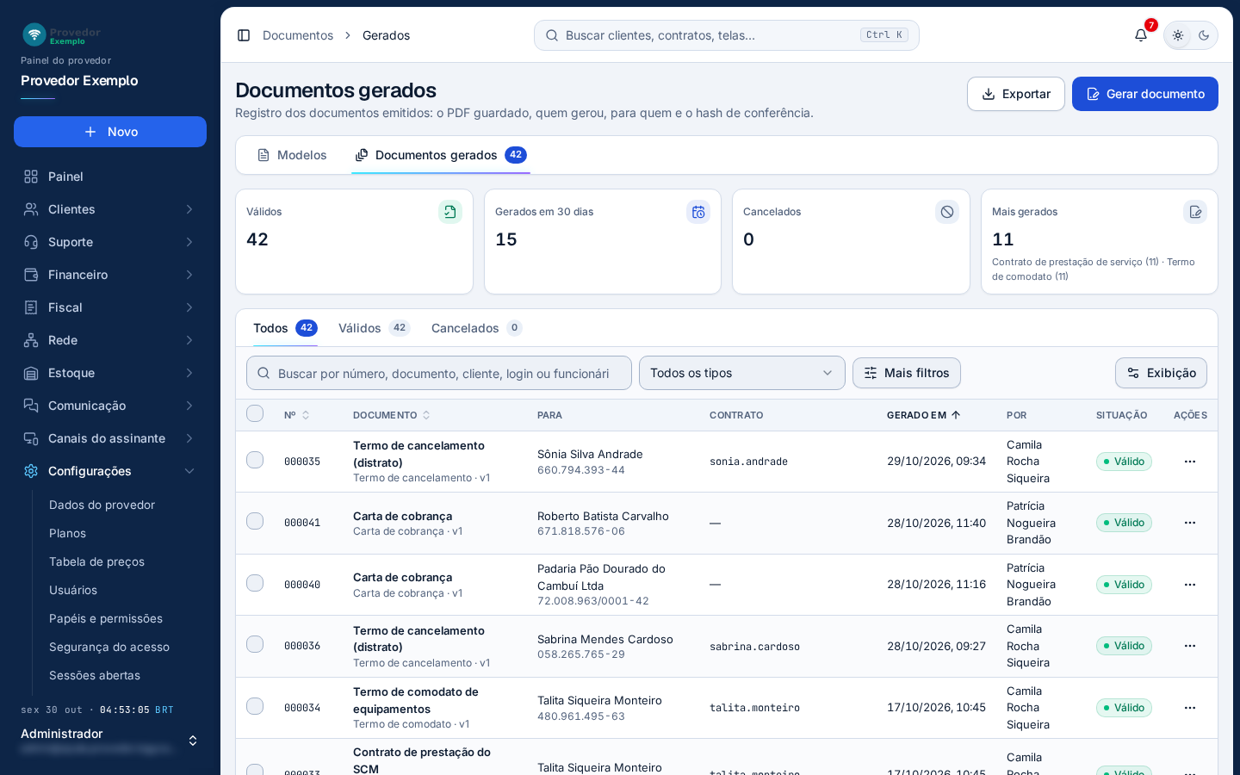This screenshot has width=1240, height=775.
Task: Click the Fiscal document icon
Action: click(31, 307)
